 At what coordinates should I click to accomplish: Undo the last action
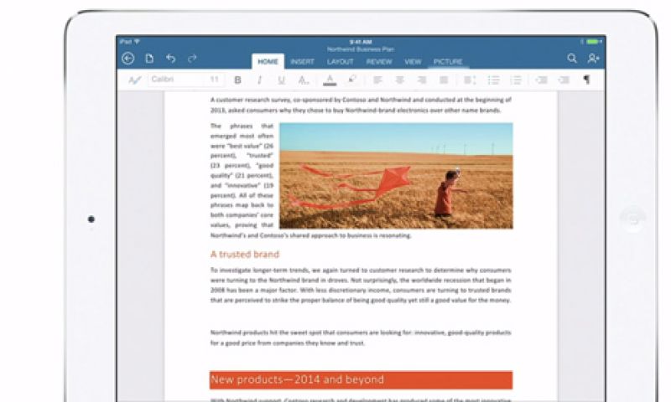pyautogui.click(x=171, y=59)
